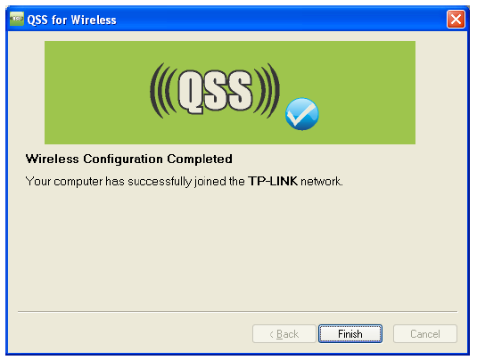Click the bold TP-LINK network name

point(273,181)
